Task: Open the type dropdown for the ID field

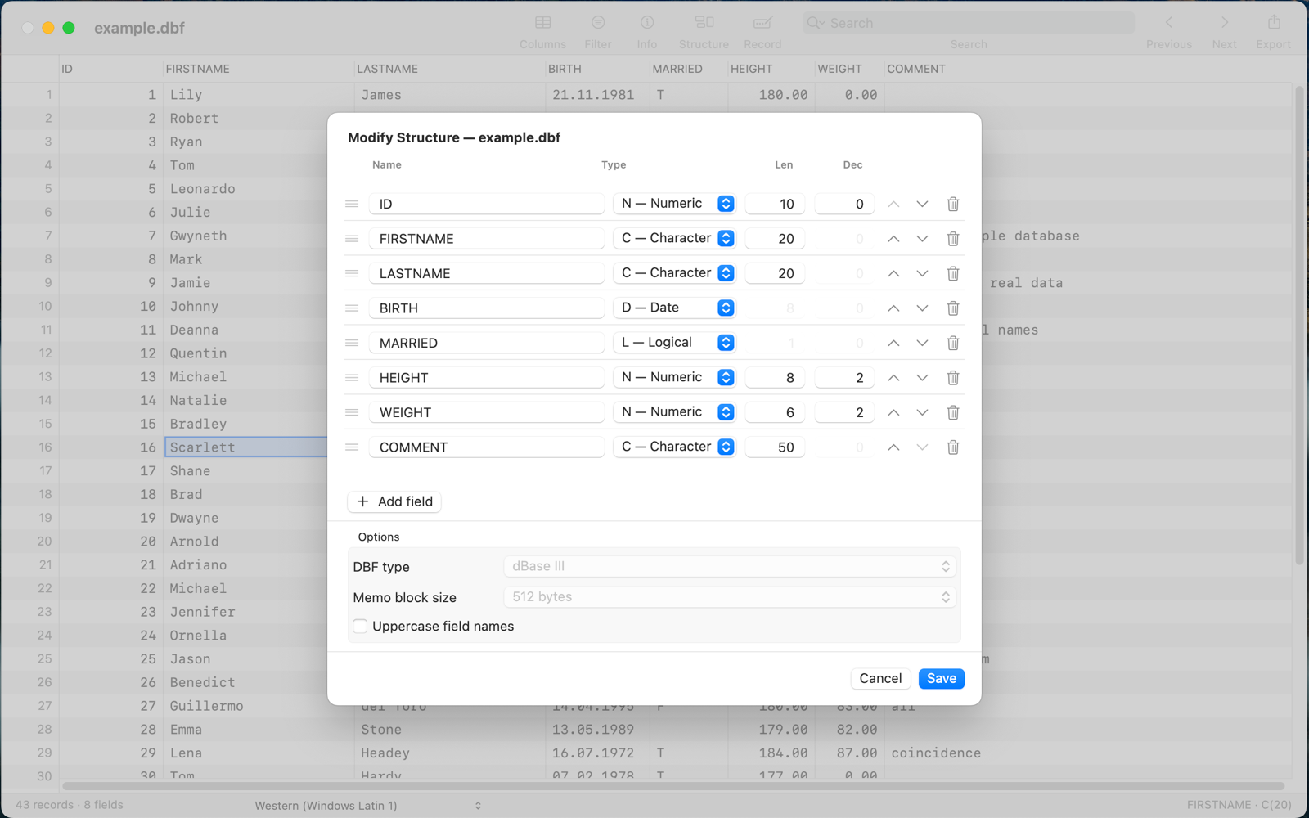Action: 674,204
